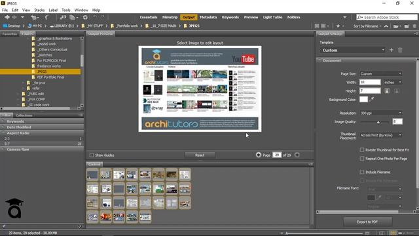419x236 pixels.
Task: Open the Template Custom dropdown
Action: 353,50
